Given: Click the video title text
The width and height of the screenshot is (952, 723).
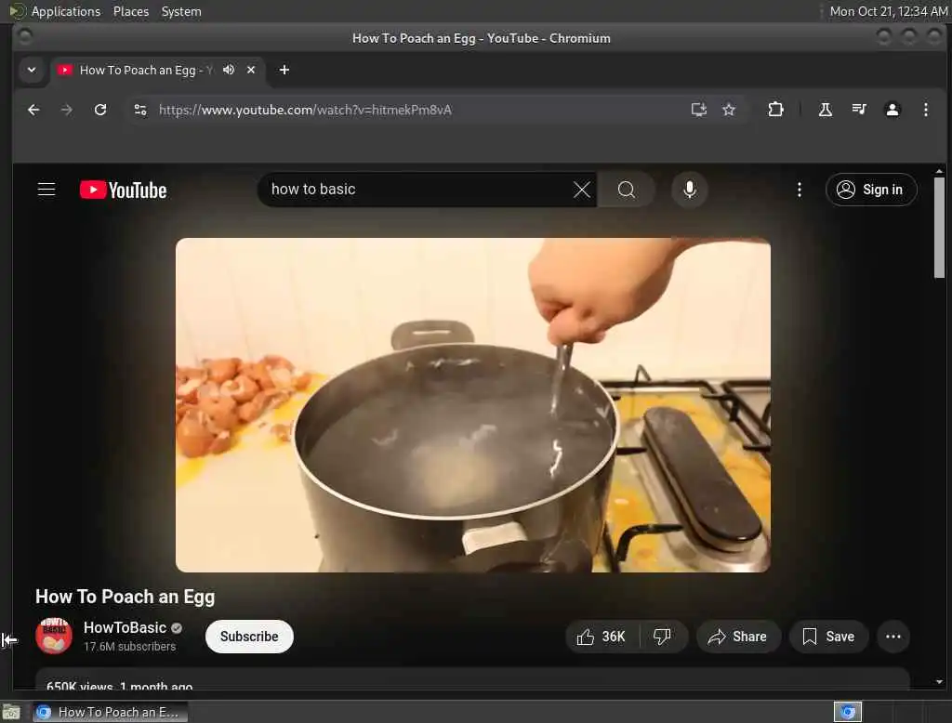Looking at the screenshot, I should pyautogui.click(x=126, y=597).
